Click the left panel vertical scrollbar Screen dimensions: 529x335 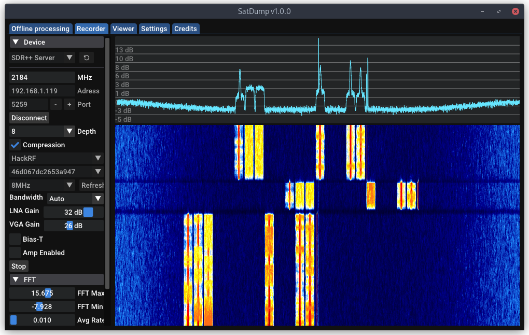pyautogui.click(x=107, y=163)
